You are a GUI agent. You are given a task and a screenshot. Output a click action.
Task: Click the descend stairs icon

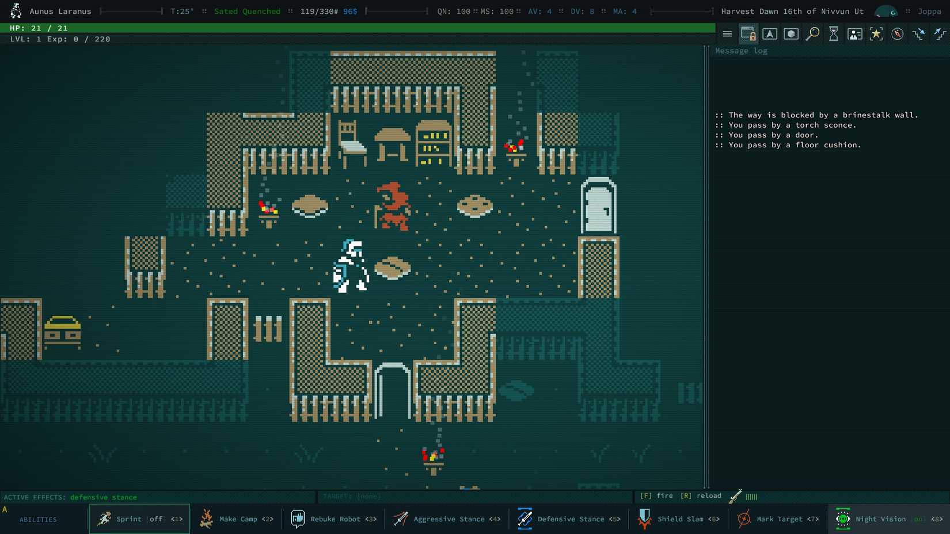click(x=919, y=33)
